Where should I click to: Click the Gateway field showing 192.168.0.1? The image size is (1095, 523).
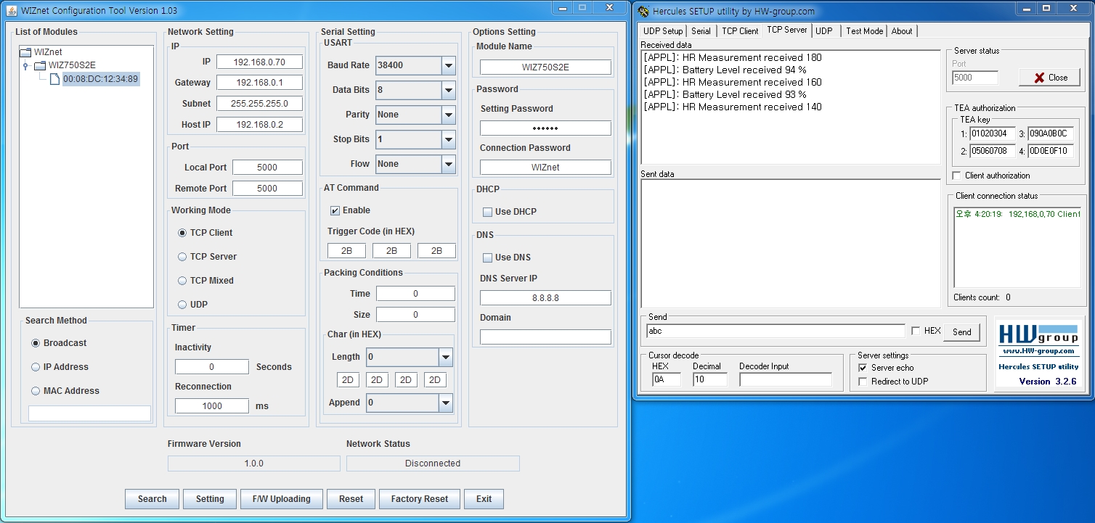[259, 83]
